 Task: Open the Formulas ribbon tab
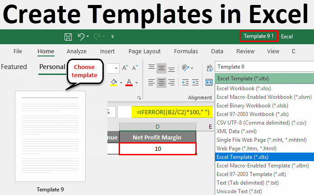186,51
